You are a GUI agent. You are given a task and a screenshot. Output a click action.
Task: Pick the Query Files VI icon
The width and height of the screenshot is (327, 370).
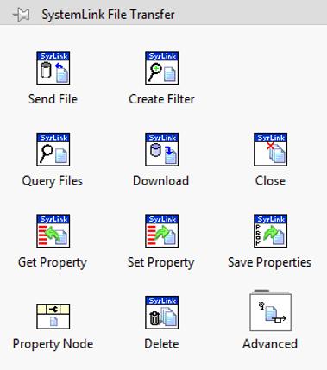53,149
